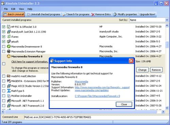Open the C:\Program Files InstallLocation link
Screen dimensions: 170x125
point(97,96)
